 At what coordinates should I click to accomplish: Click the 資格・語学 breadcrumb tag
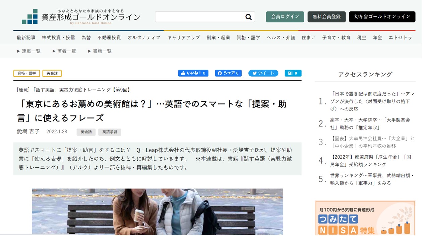[x=26, y=73]
